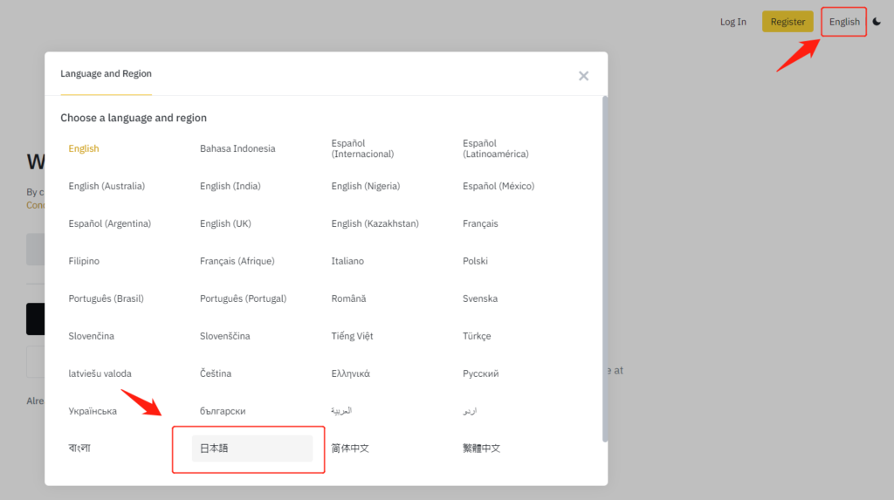The width and height of the screenshot is (894, 500).
Task: Pick English (UK)
Action: 225,223
